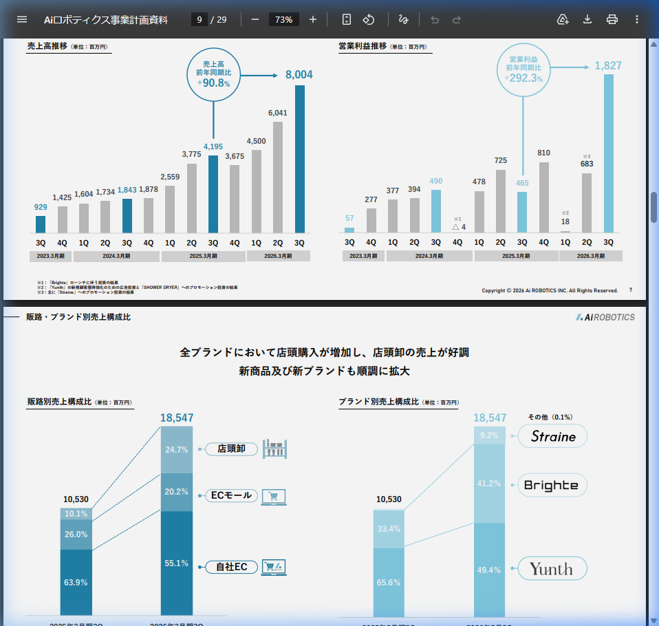The width and height of the screenshot is (659, 626).
Task: Rotate the document counterclockwise
Action: pyautogui.click(x=369, y=19)
